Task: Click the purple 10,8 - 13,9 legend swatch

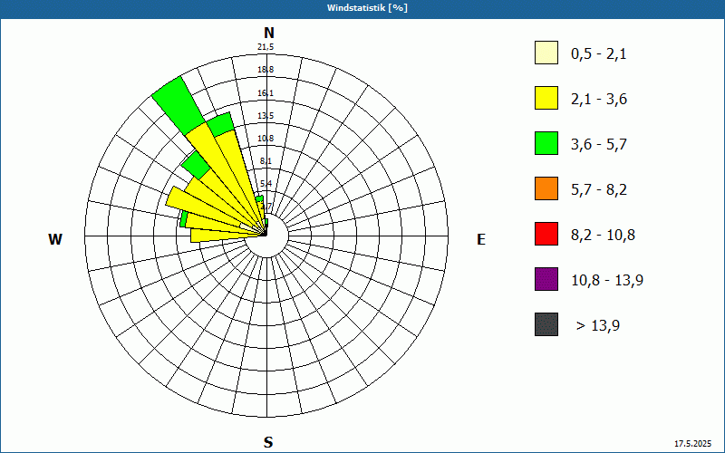Action: 546,279
